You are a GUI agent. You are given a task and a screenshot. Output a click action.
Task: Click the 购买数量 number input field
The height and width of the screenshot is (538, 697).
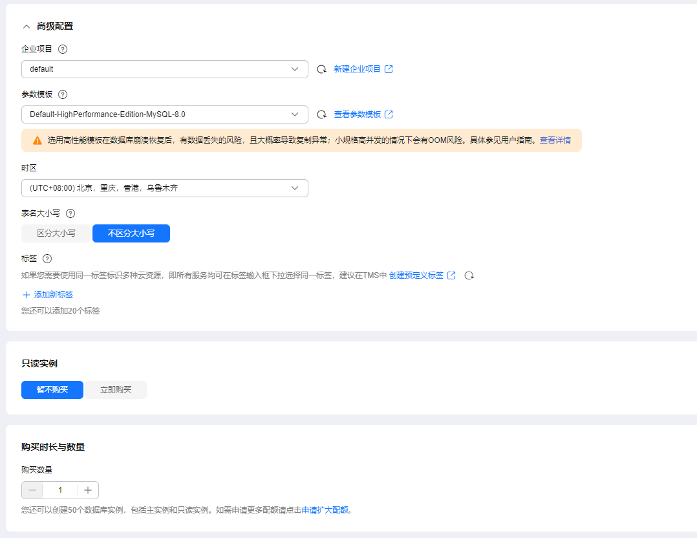tap(60, 490)
